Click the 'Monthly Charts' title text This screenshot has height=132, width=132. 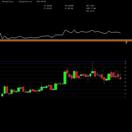coord(8,2)
